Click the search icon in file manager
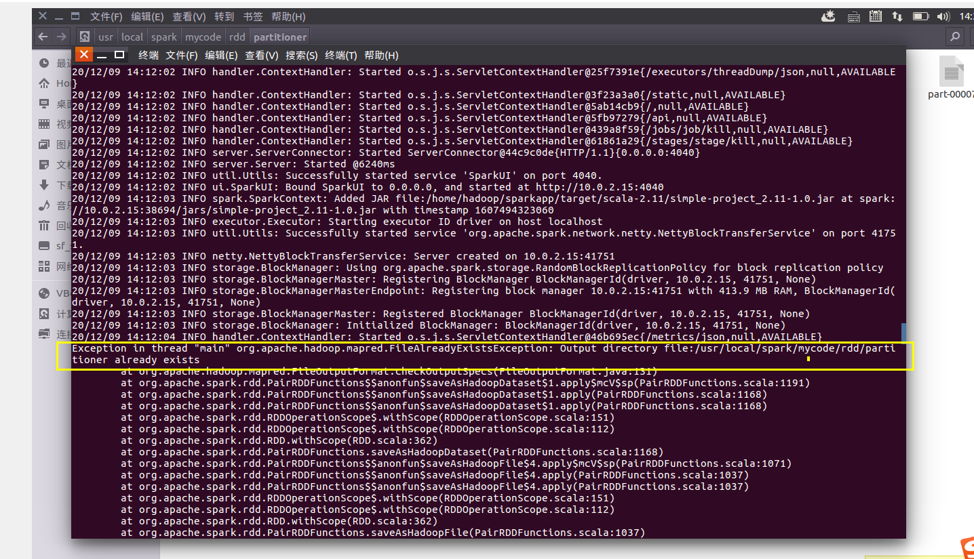Image resolution: width=974 pixels, height=559 pixels. pos(955,37)
